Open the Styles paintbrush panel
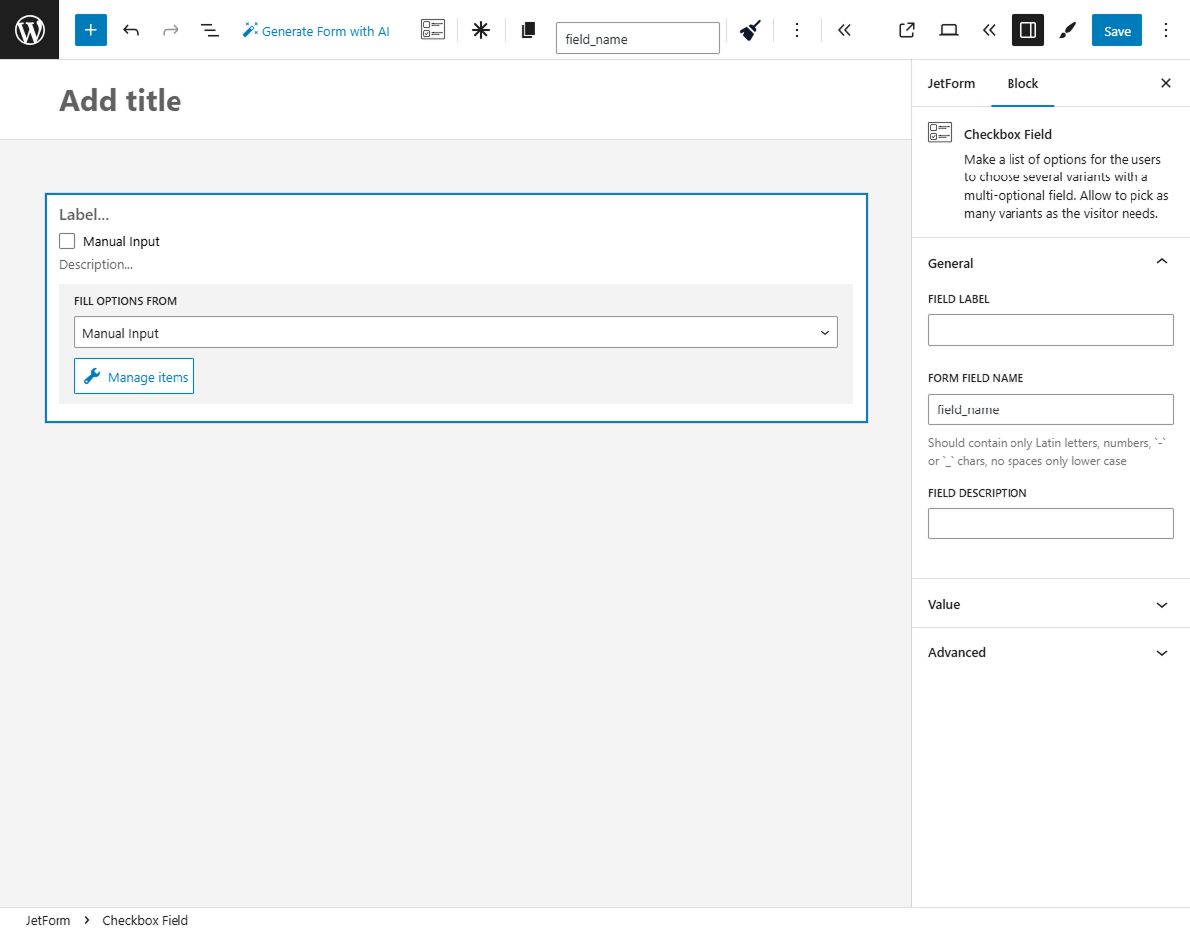The image size is (1190, 932). (x=1067, y=30)
